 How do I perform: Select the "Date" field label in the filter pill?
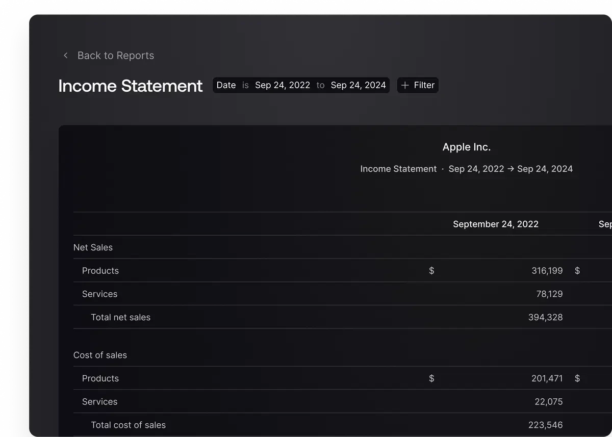[226, 85]
